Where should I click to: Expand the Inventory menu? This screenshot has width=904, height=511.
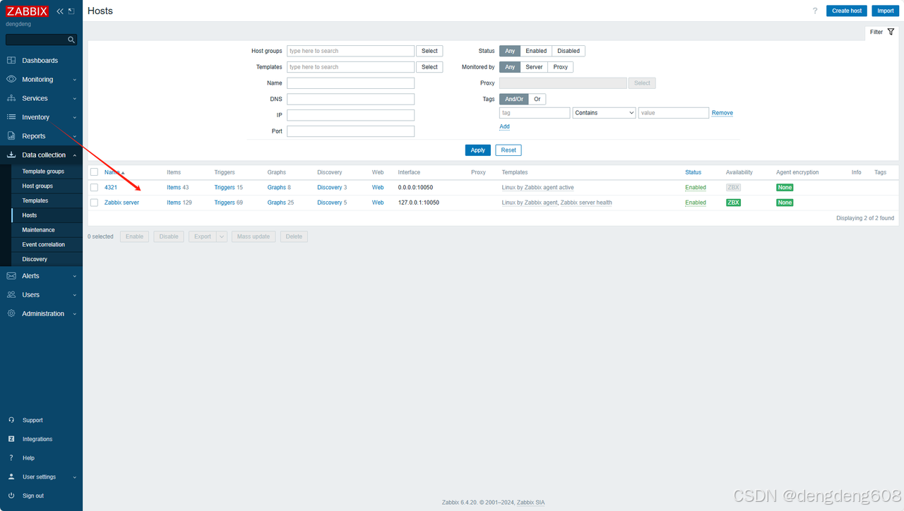(75, 117)
